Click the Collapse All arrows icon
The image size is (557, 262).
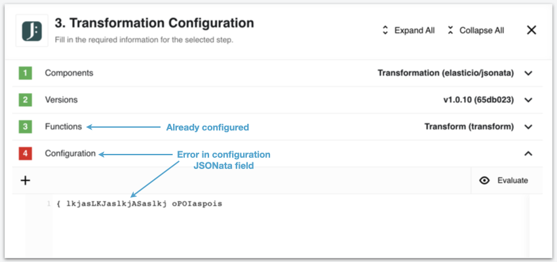pyautogui.click(x=450, y=31)
